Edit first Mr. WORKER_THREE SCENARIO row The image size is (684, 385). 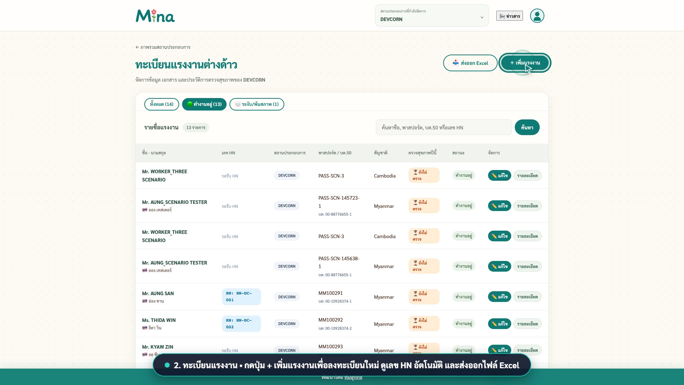[499, 175]
